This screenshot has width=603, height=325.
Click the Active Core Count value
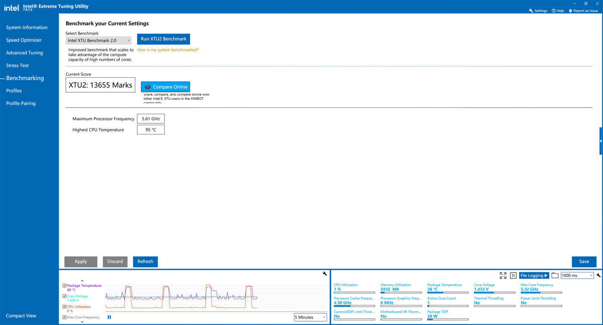click(428, 303)
